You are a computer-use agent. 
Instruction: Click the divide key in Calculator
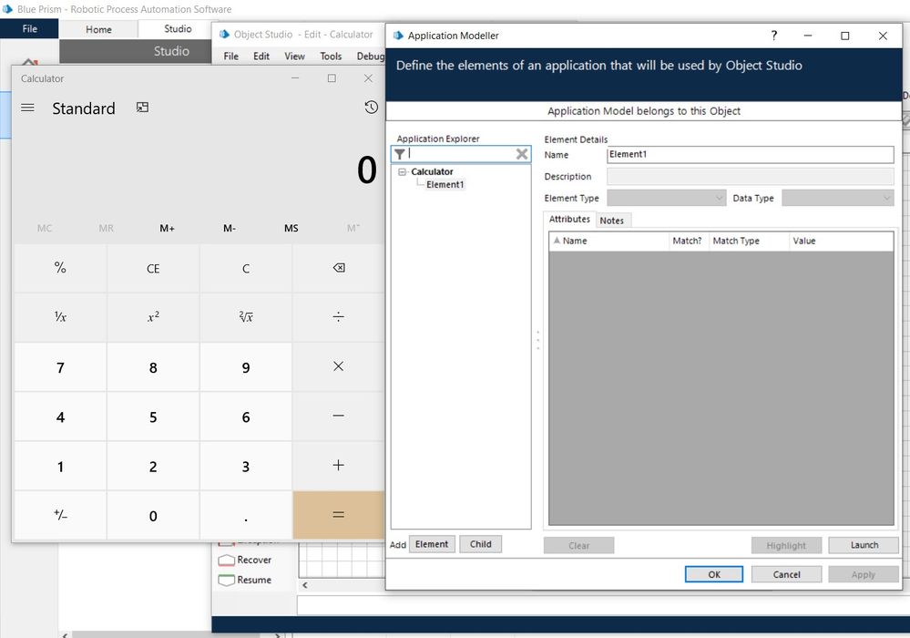tap(338, 317)
